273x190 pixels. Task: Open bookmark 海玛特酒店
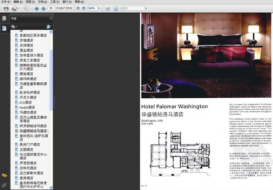28,79
